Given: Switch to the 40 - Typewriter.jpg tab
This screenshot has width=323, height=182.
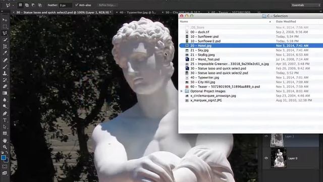Looking at the screenshot, I should click(138, 12).
